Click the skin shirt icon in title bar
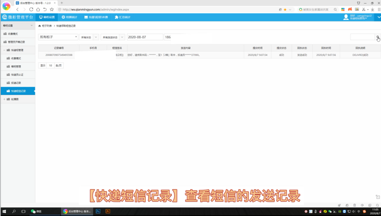Image resolution: width=381 pixels, height=216 pixels. pos(359,3)
